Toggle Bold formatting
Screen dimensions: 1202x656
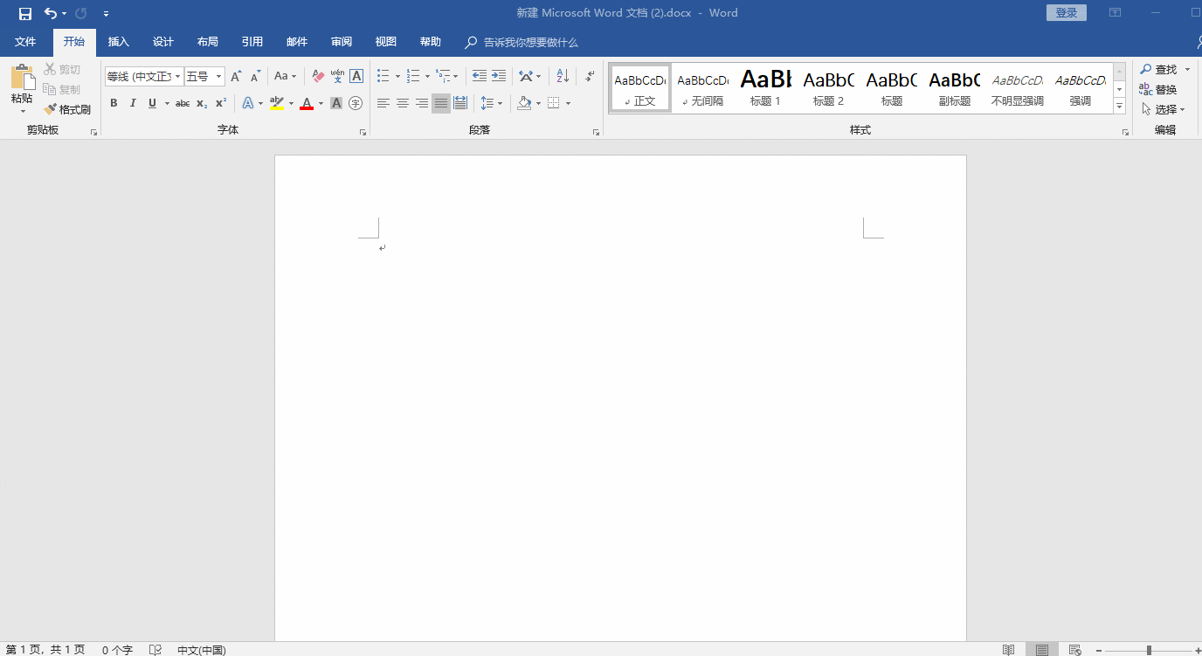coord(114,103)
